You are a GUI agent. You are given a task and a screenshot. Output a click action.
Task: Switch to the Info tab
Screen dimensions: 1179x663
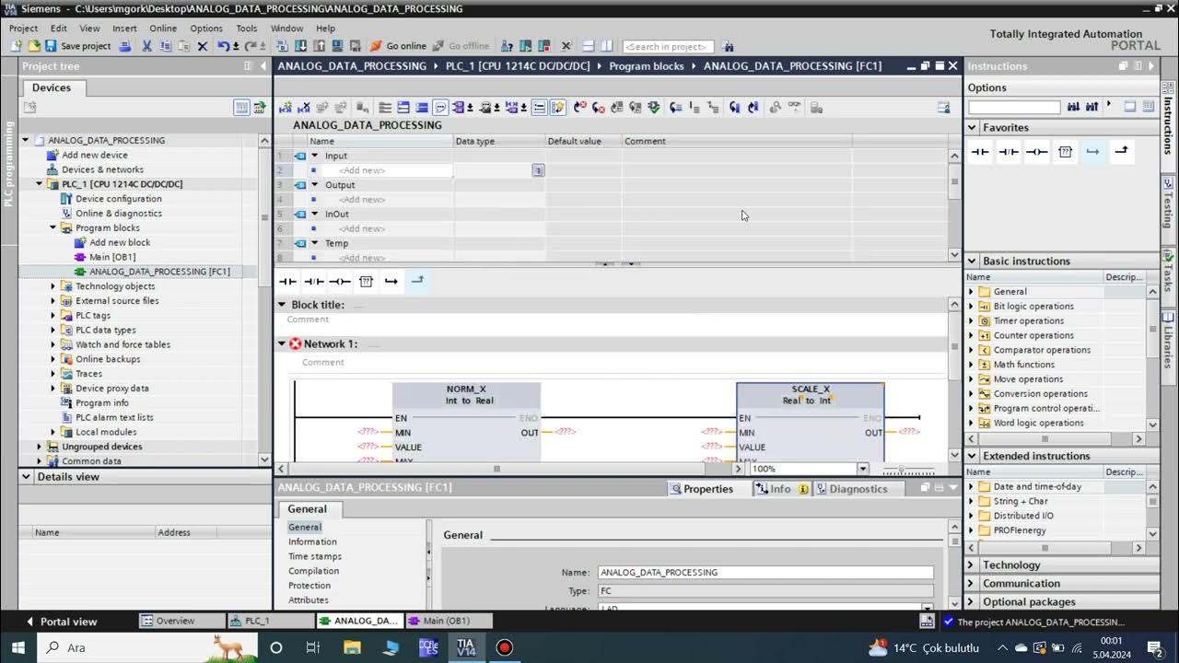point(781,489)
